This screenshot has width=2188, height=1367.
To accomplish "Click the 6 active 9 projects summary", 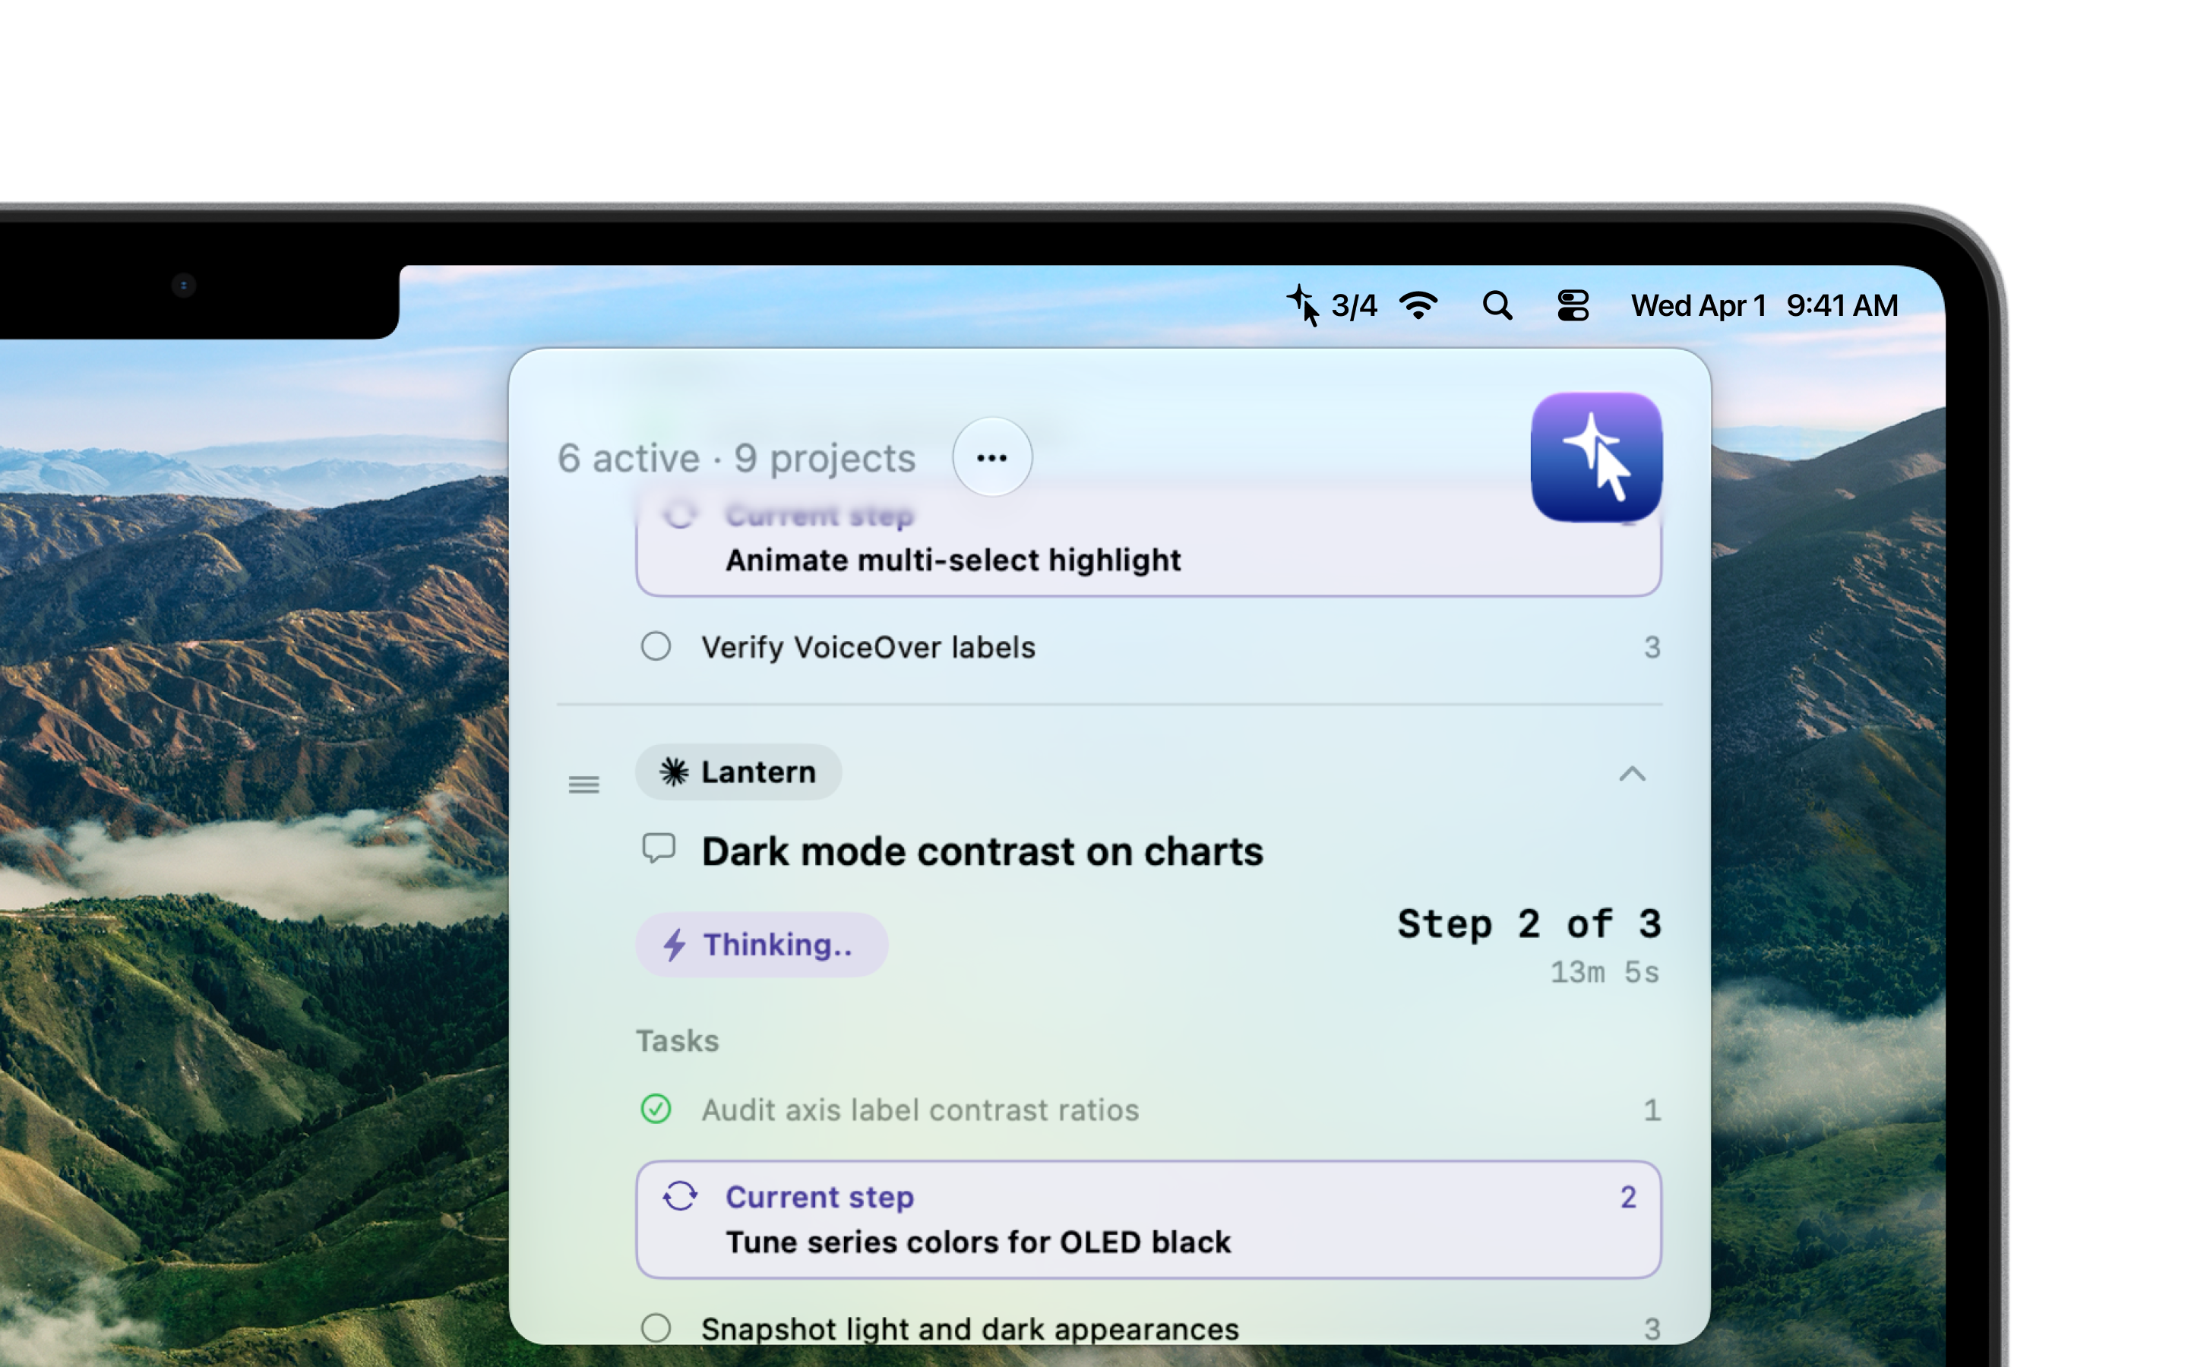I will [736, 459].
